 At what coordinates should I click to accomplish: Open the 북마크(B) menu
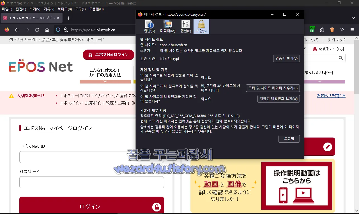(x=65, y=9)
